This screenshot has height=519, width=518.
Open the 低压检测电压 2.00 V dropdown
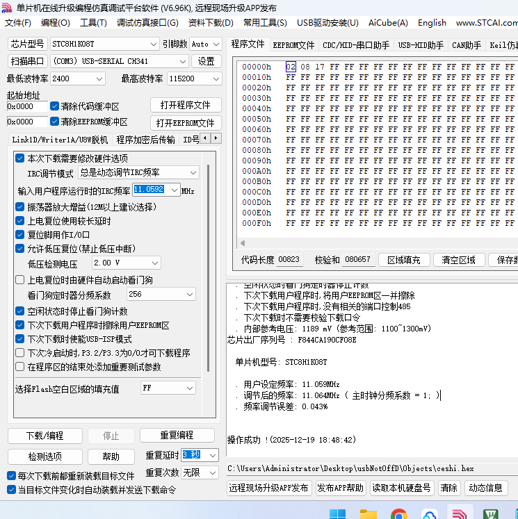126,263
